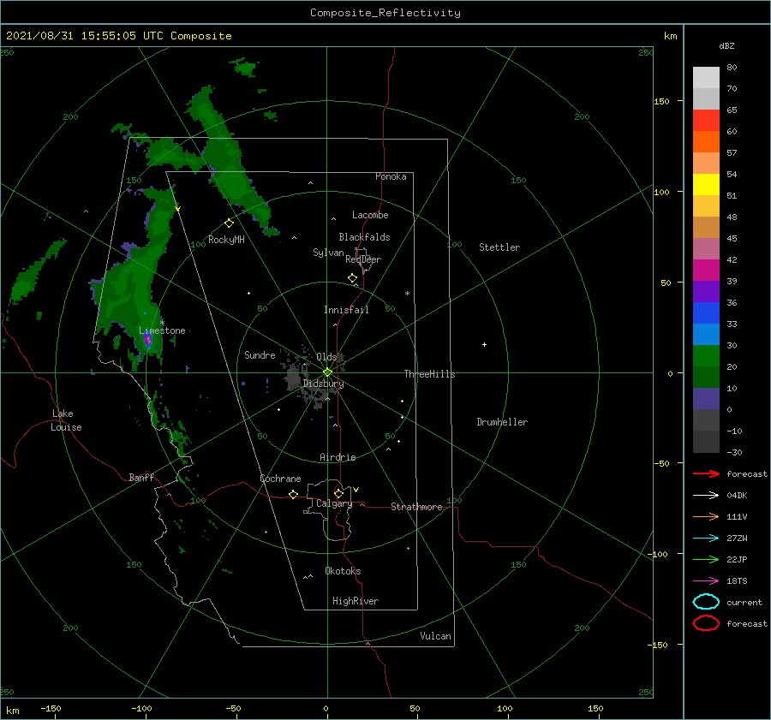Click the yellow diamond marker near RockyMH
This screenshot has width=771, height=720.
[x=229, y=223]
